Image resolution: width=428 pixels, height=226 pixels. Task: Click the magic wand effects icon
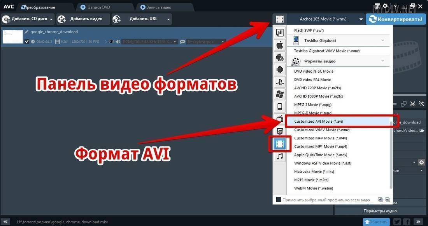click(422, 104)
